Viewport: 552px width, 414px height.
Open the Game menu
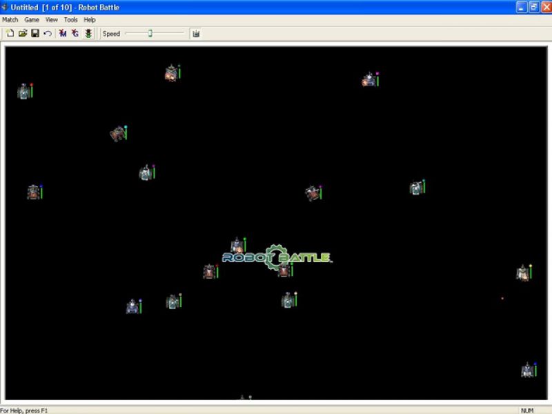pyautogui.click(x=32, y=20)
